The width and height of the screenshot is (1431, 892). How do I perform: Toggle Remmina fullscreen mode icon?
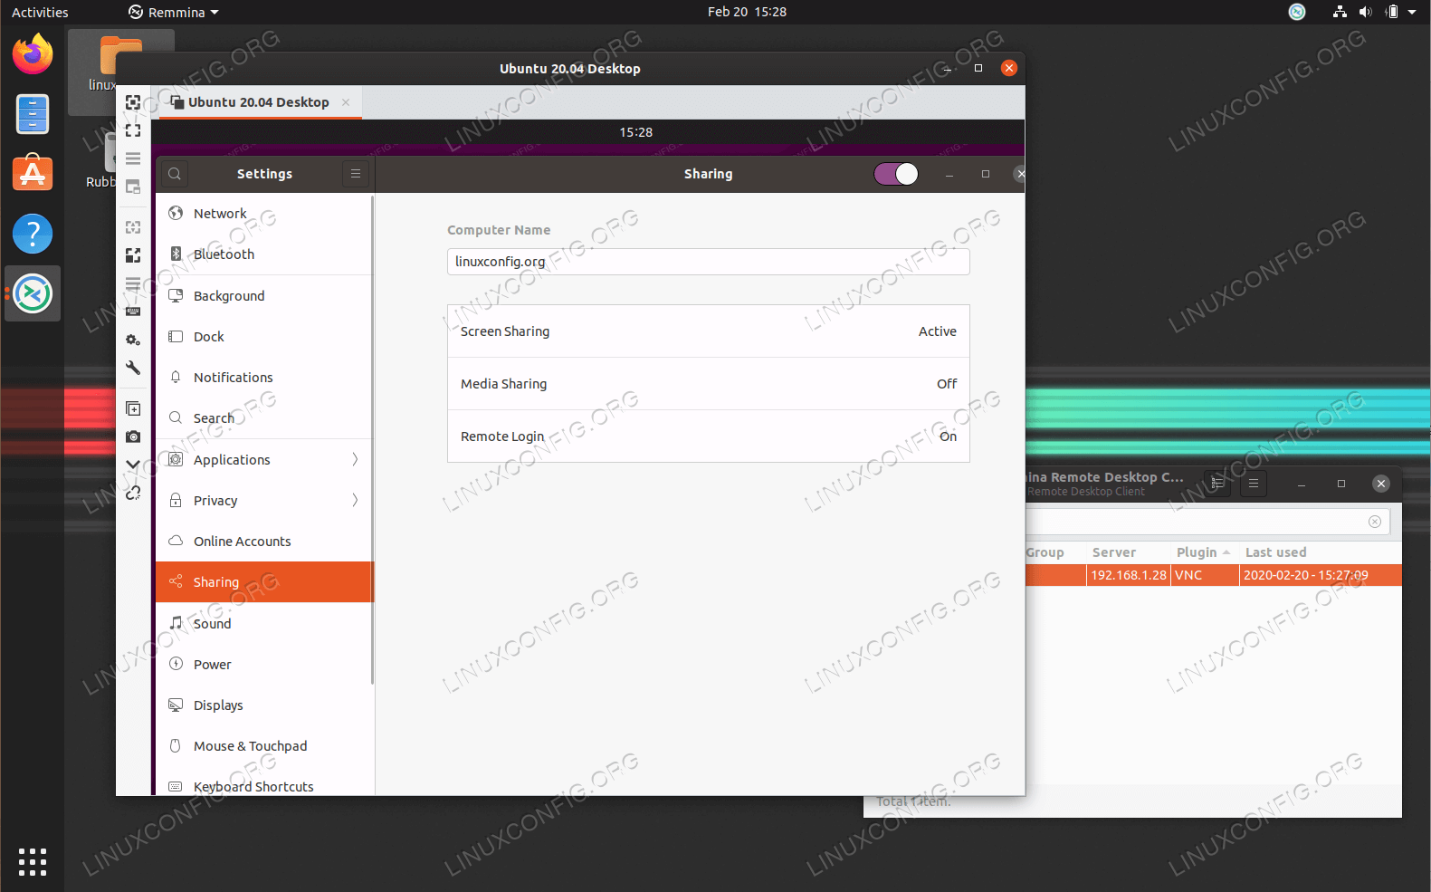(133, 130)
